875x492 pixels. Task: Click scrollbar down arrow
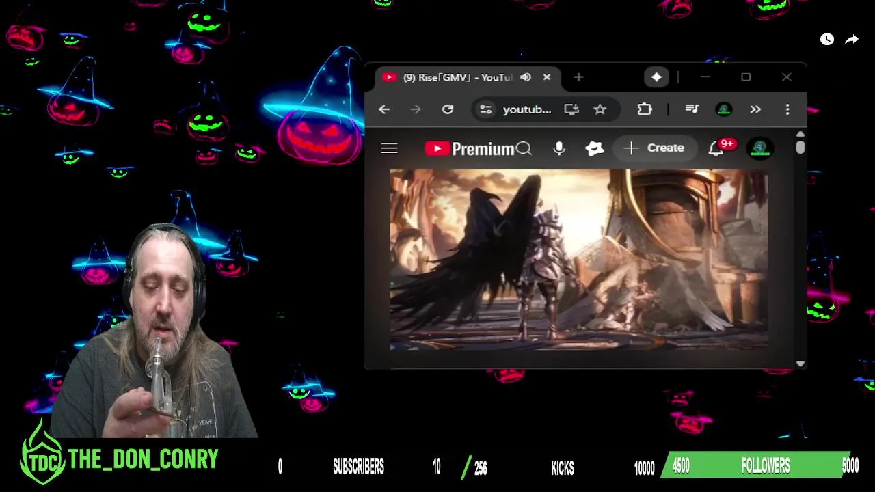[x=800, y=364]
